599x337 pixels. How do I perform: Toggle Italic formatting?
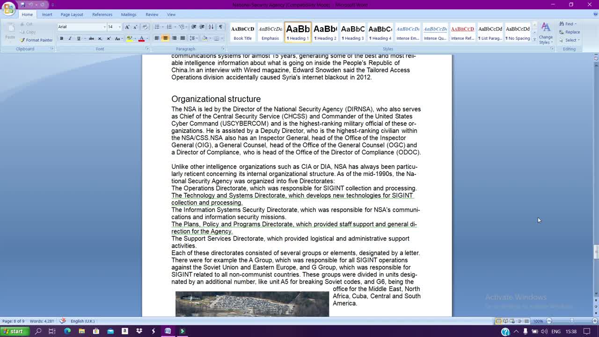pyautogui.click(x=70, y=38)
